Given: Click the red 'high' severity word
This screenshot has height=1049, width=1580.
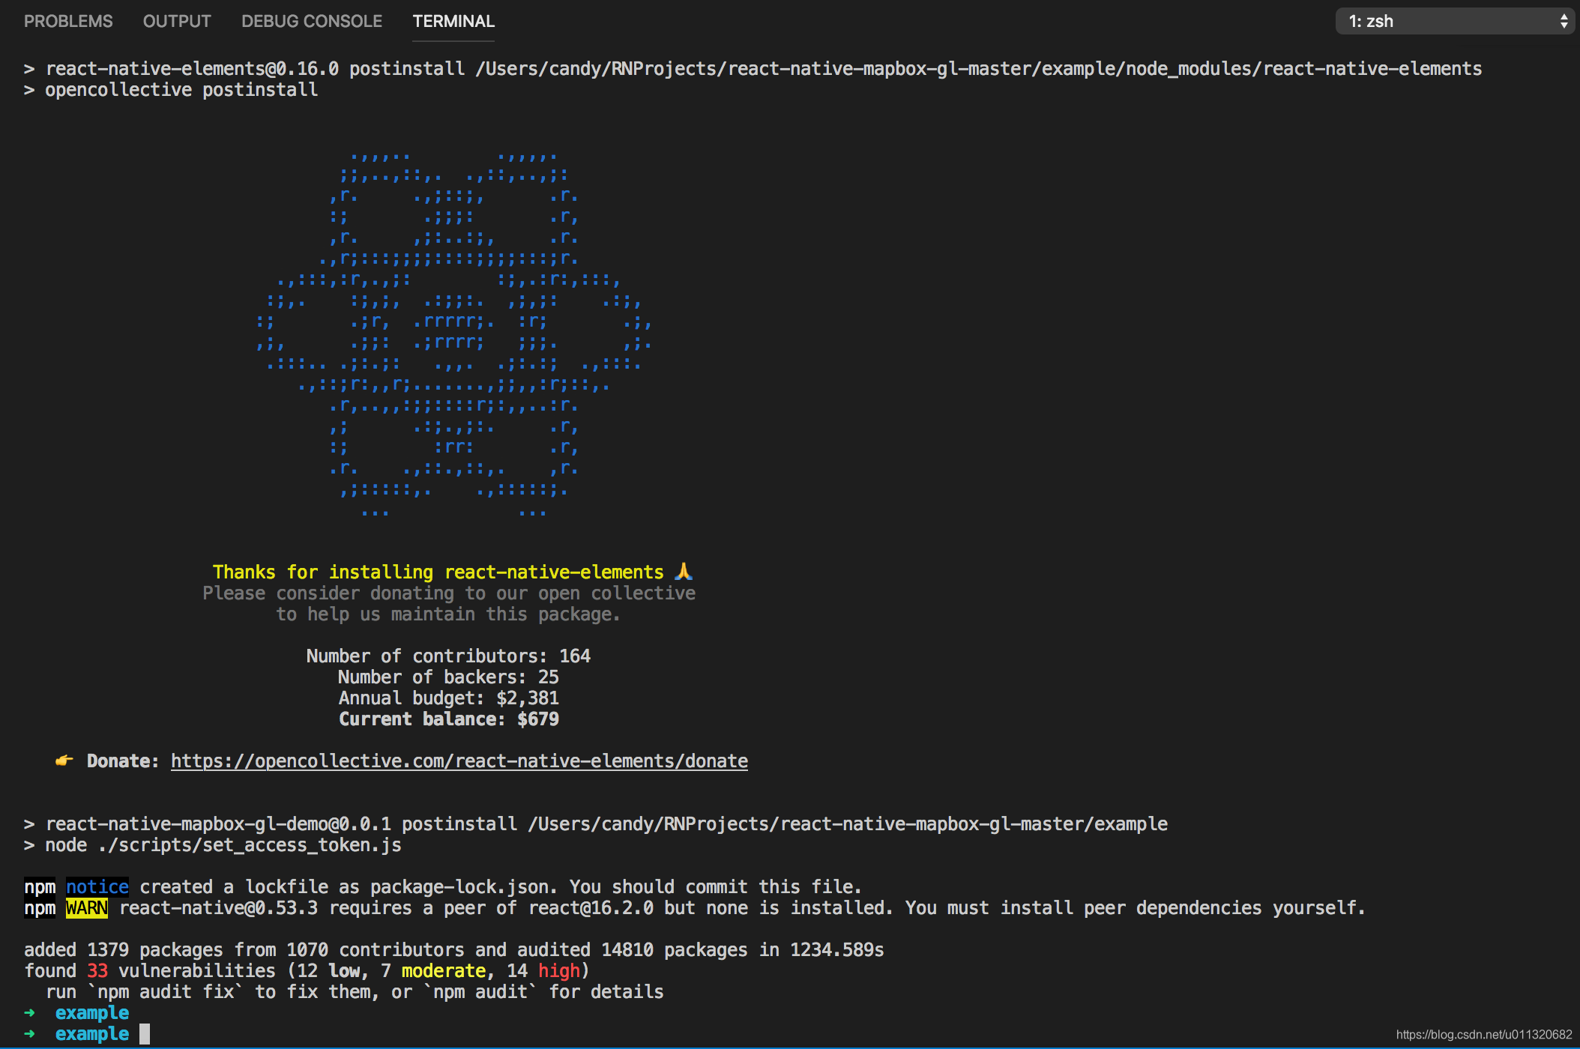Looking at the screenshot, I should point(559,971).
